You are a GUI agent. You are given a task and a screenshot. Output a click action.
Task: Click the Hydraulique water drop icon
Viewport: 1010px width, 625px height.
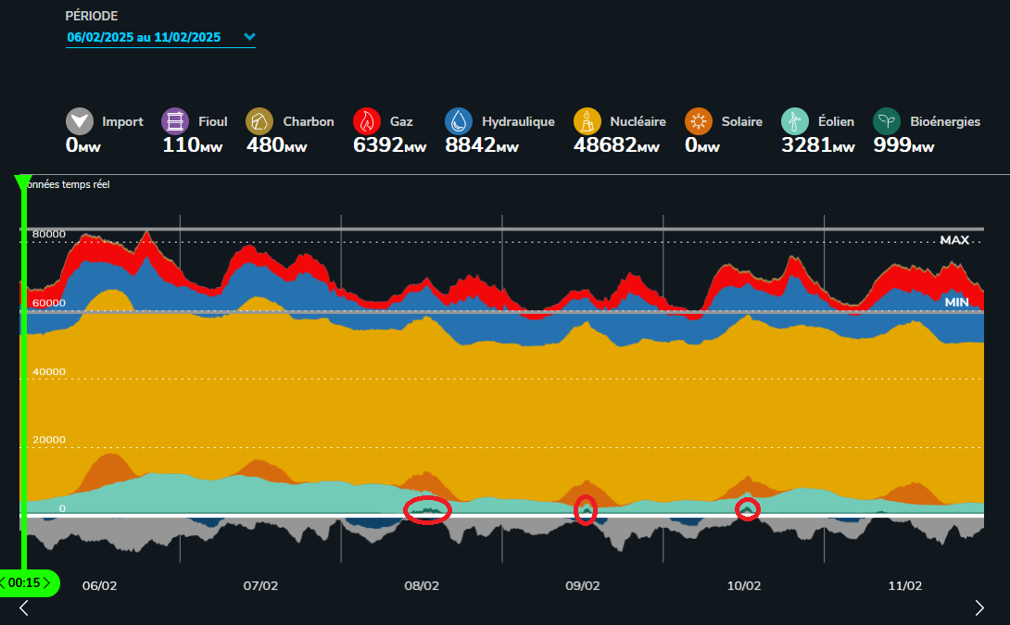coord(458,121)
